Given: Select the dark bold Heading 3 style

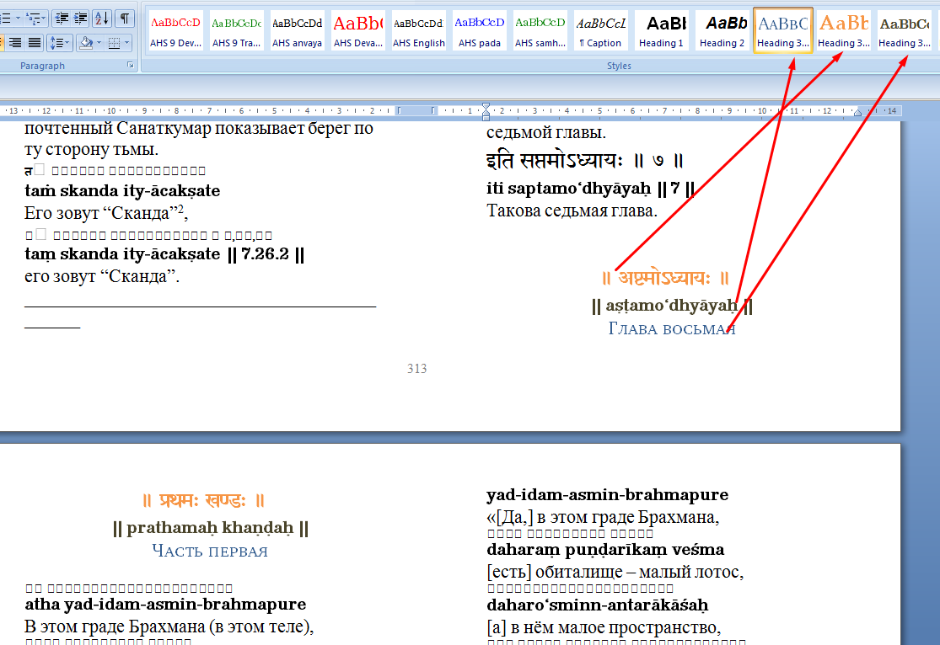Looking at the screenshot, I should (905, 30).
